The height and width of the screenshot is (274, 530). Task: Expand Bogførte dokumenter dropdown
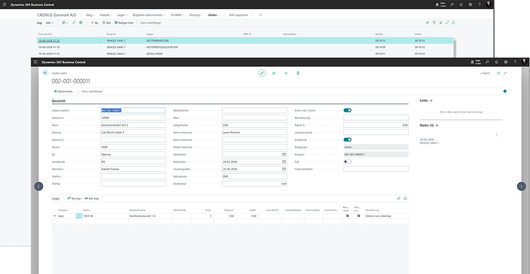(x=149, y=15)
